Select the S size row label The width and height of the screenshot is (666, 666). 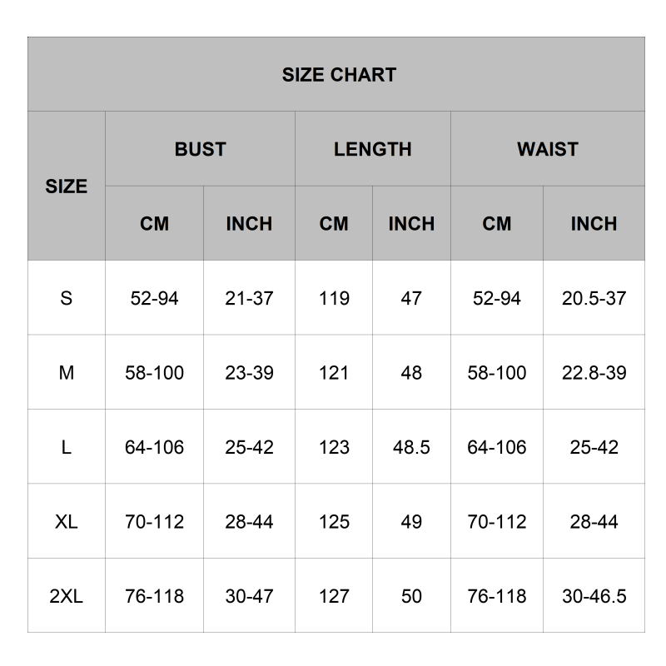[67, 298]
